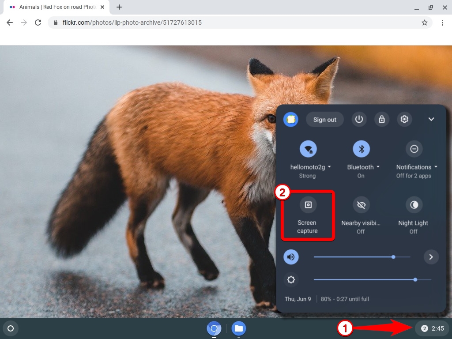Open Chrome's three-dot menu
This screenshot has height=339, width=452.
(x=443, y=22)
